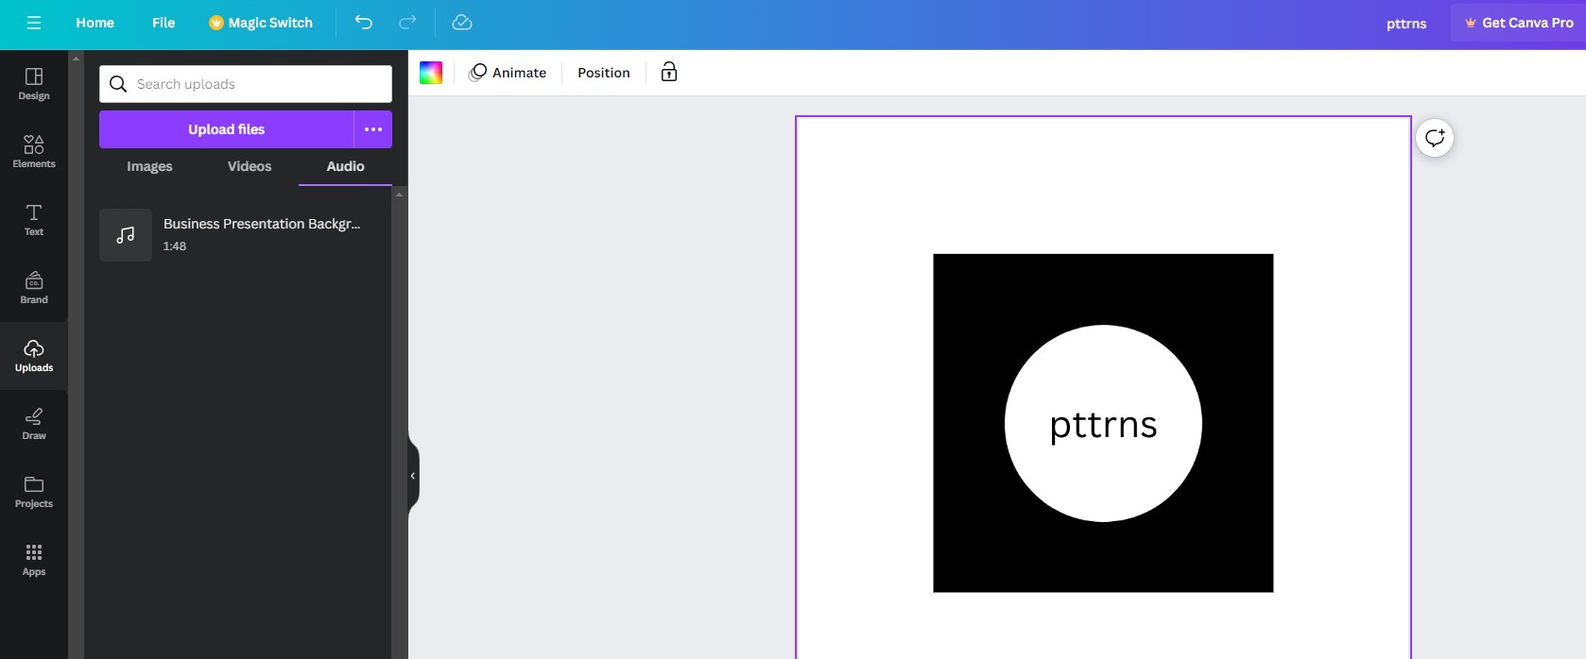Toggle the lock on the selected element
The image size is (1586, 659).
click(669, 72)
